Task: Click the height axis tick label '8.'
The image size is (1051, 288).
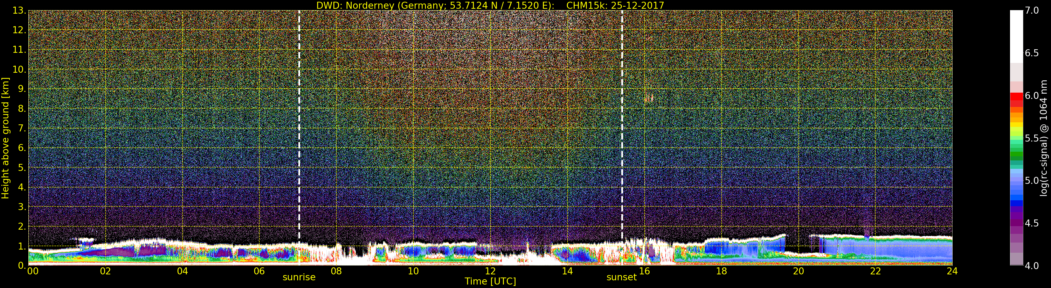Action: (22, 109)
